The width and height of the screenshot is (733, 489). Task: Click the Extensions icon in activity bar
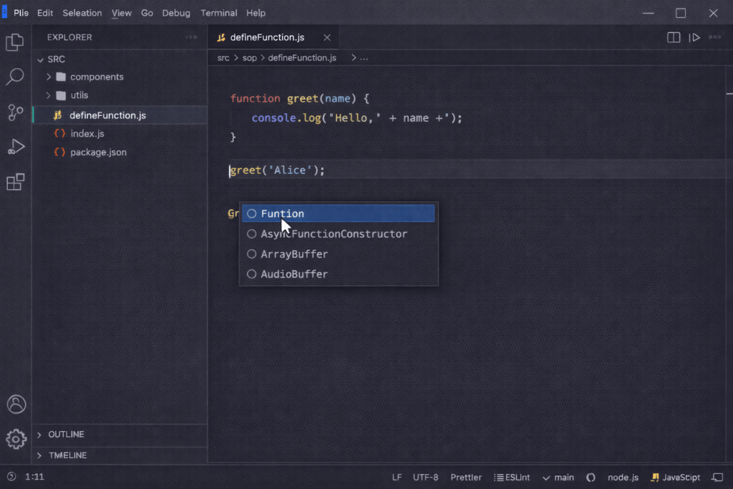click(15, 182)
